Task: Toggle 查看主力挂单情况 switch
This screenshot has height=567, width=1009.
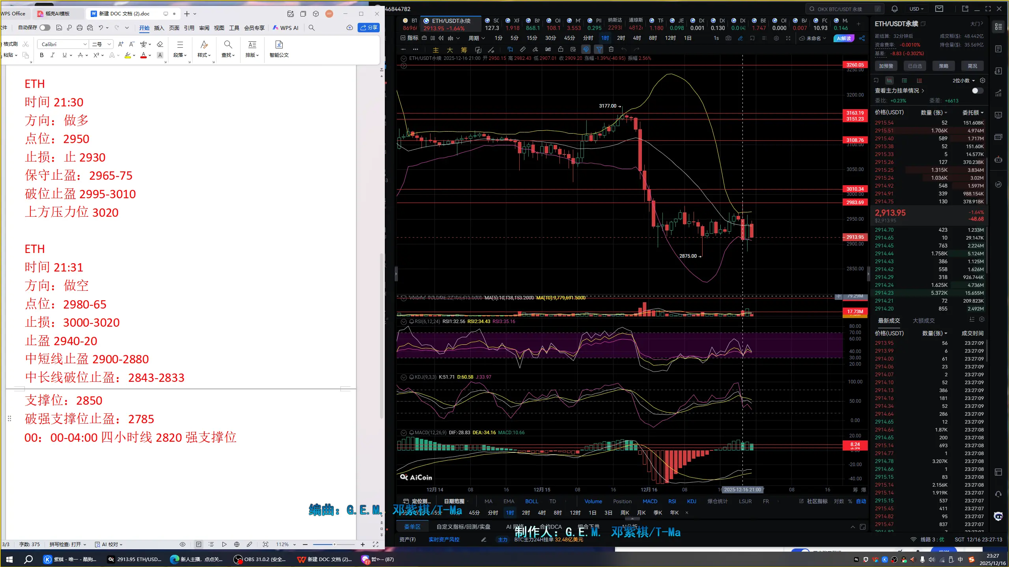Action: click(x=977, y=91)
